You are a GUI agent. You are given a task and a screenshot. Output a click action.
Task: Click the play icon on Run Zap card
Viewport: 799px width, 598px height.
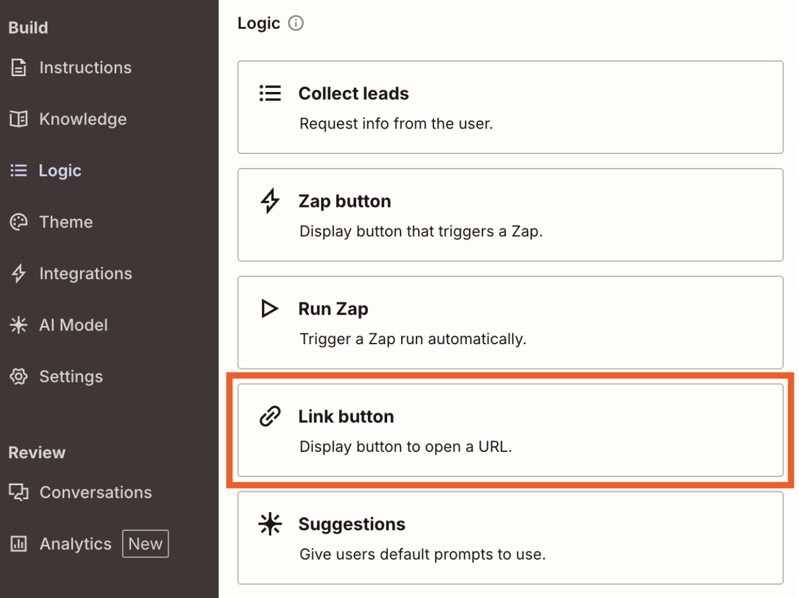pos(270,309)
